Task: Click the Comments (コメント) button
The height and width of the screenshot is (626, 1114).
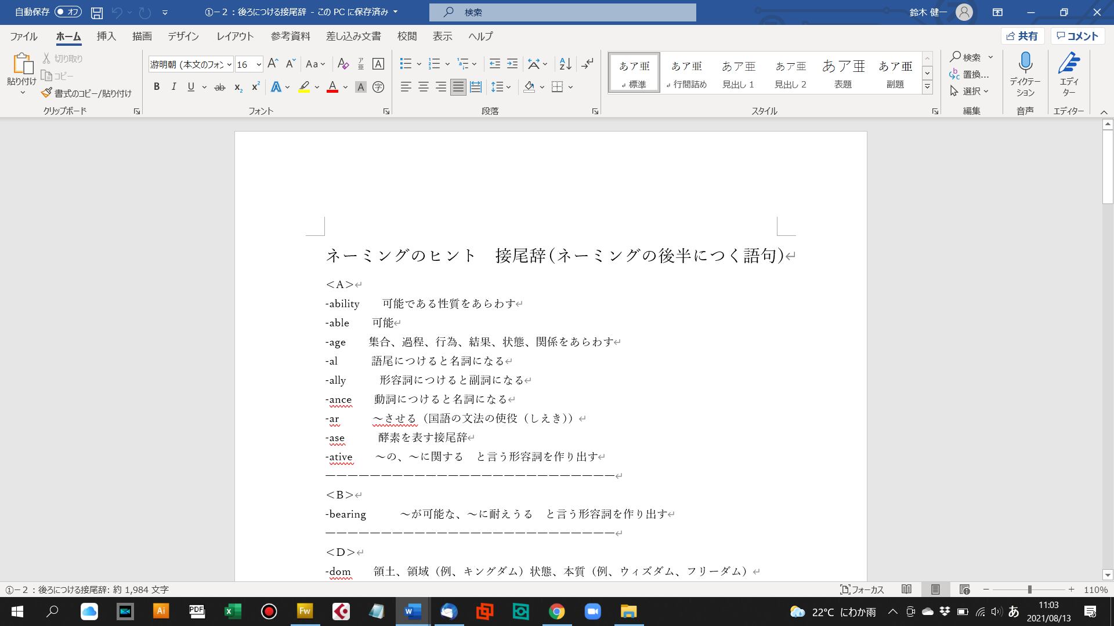Action: pyautogui.click(x=1077, y=36)
